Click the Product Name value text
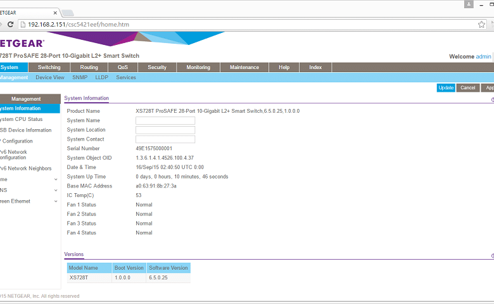 (x=218, y=111)
